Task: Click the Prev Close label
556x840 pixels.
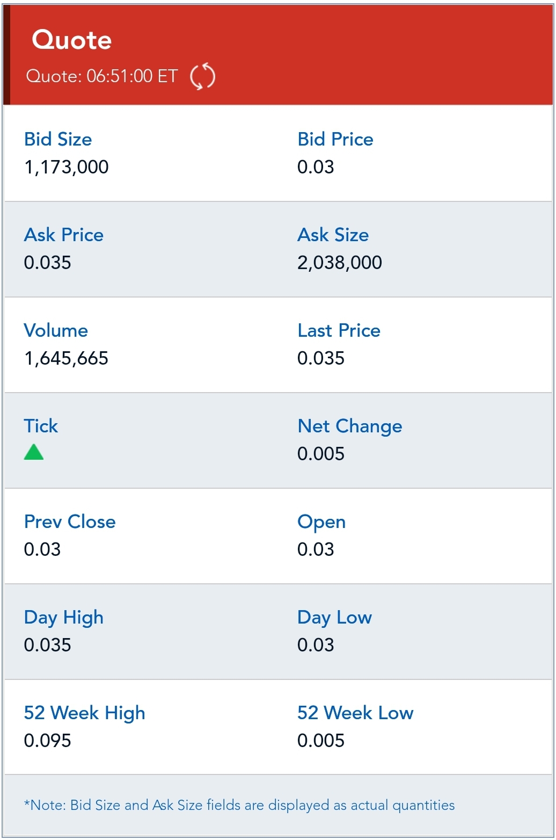Action: coord(70,522)
